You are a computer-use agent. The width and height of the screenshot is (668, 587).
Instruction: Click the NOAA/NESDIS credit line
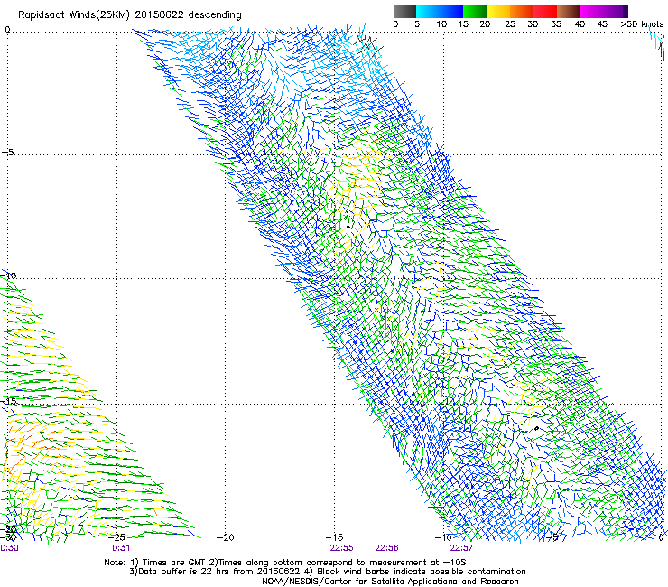[x=390, y=582]
